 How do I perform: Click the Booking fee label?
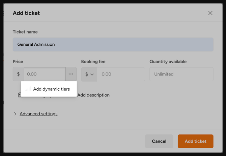[x=93, y=62]
